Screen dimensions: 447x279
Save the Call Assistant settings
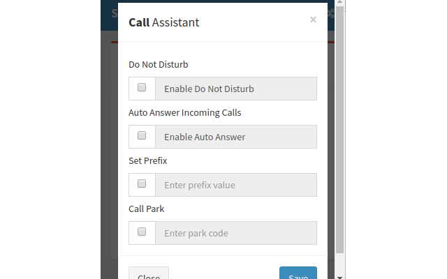tap(298, 273)
